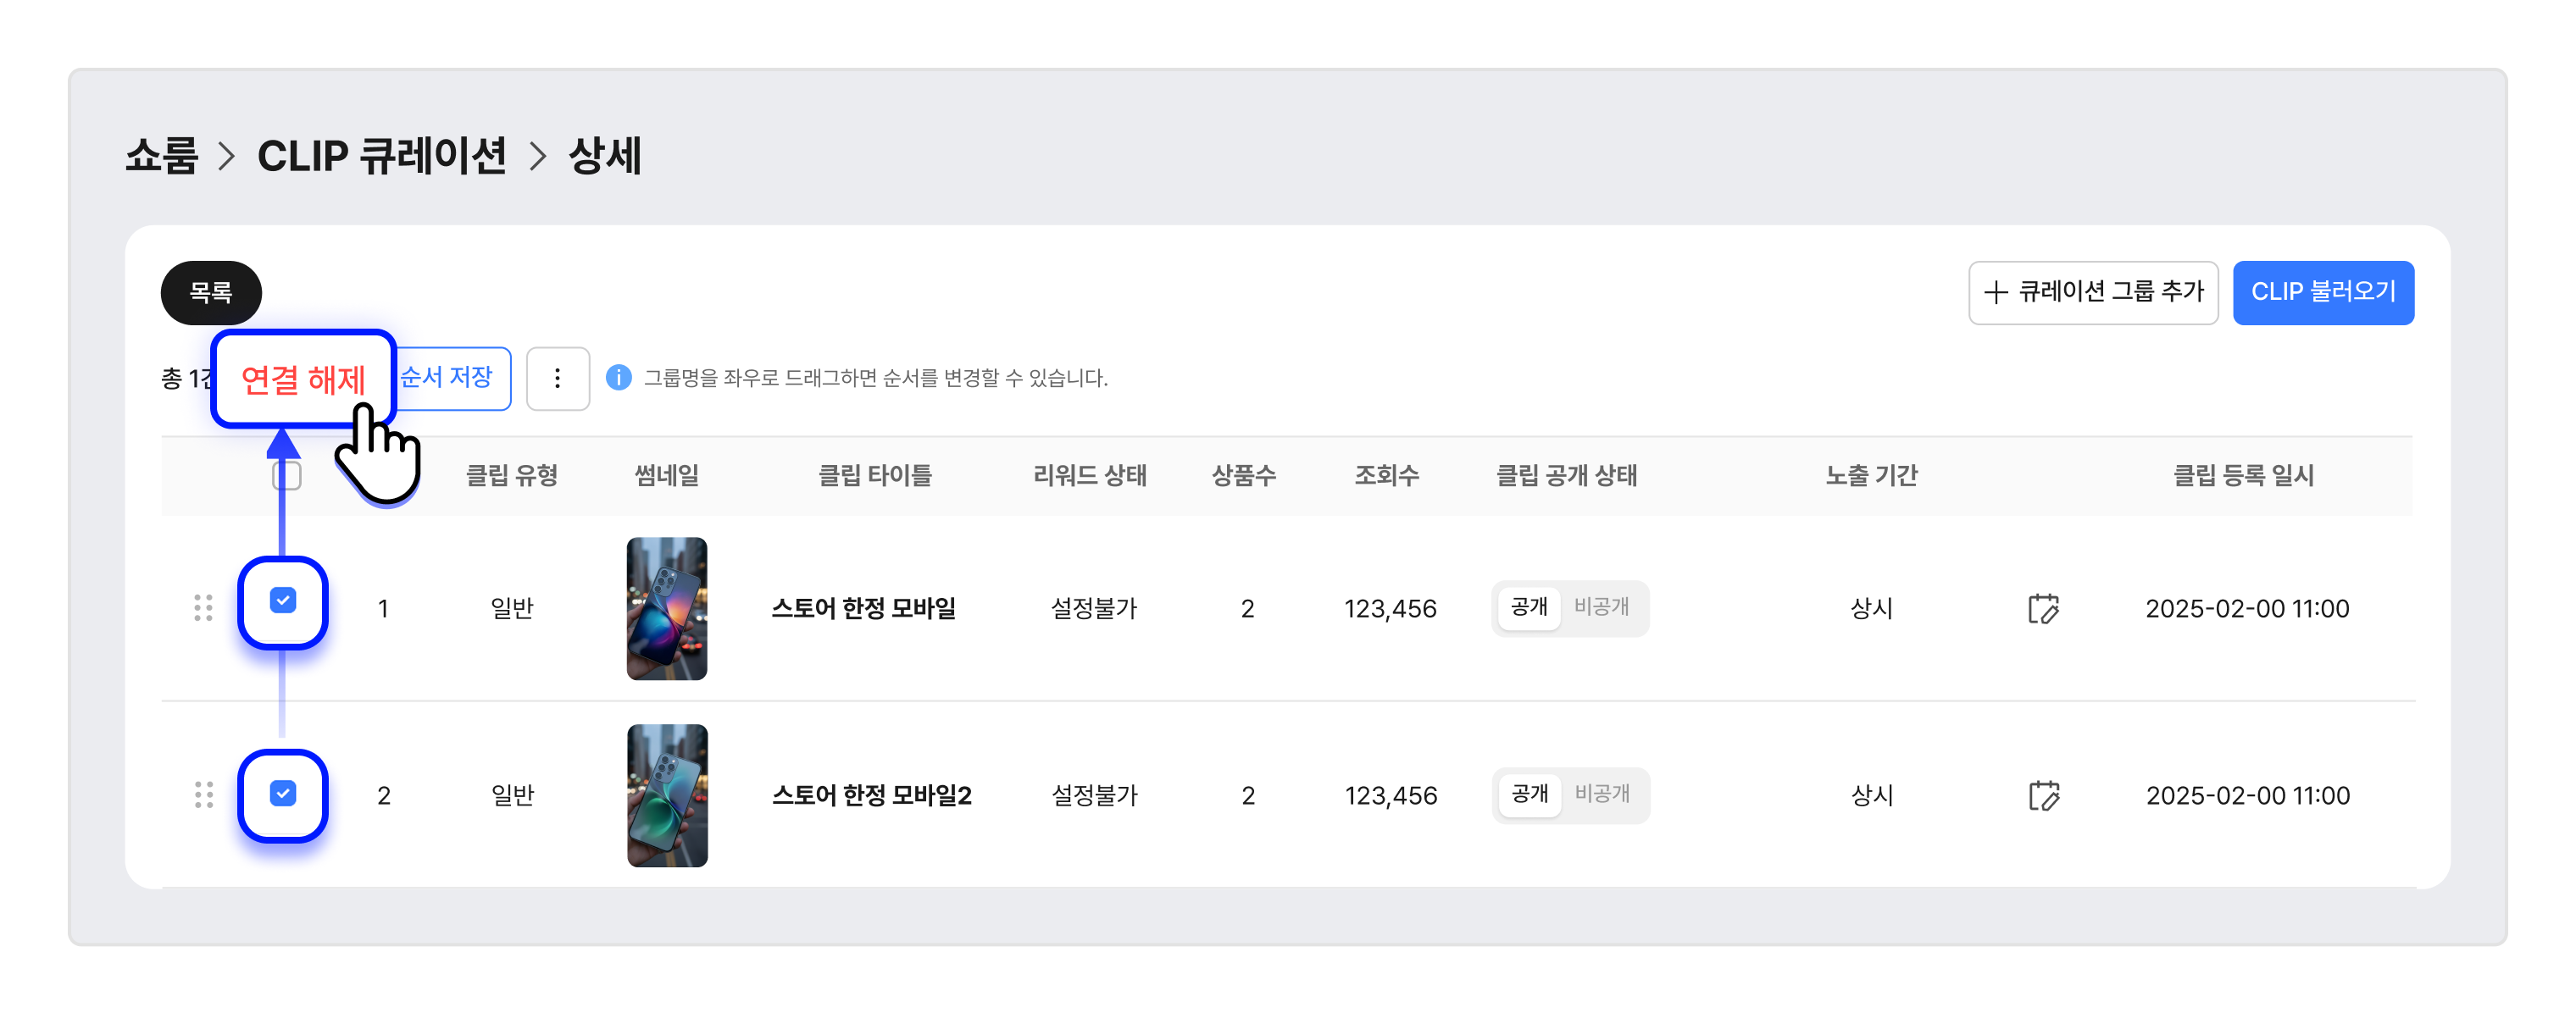Open exposure period editor for first clip

tap(2043, 608)
